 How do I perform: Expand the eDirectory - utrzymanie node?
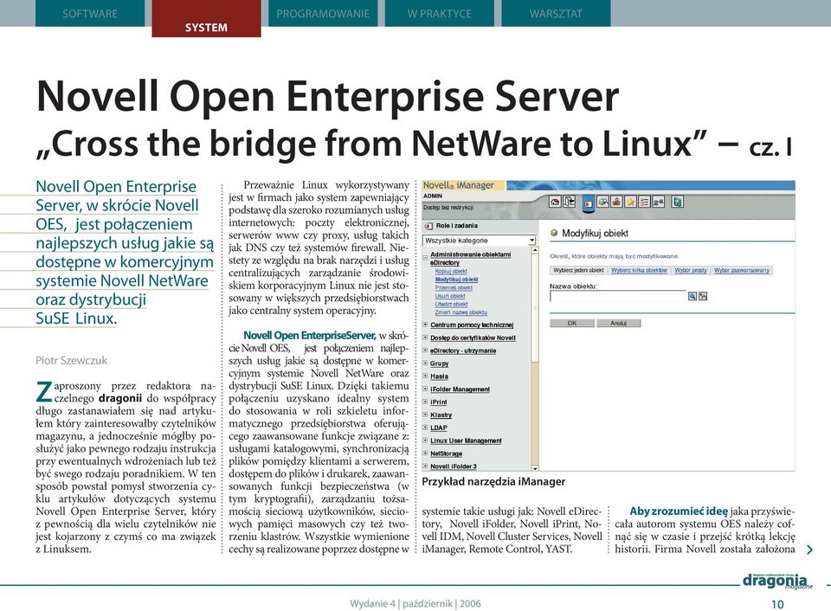coord(425,351)
